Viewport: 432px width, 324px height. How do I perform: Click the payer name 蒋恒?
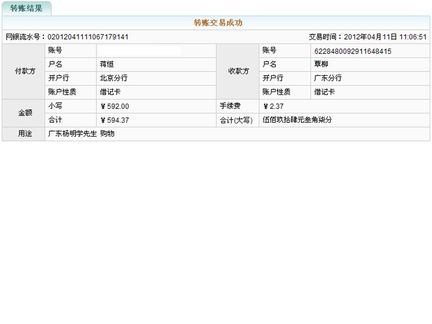pos(107,64)
